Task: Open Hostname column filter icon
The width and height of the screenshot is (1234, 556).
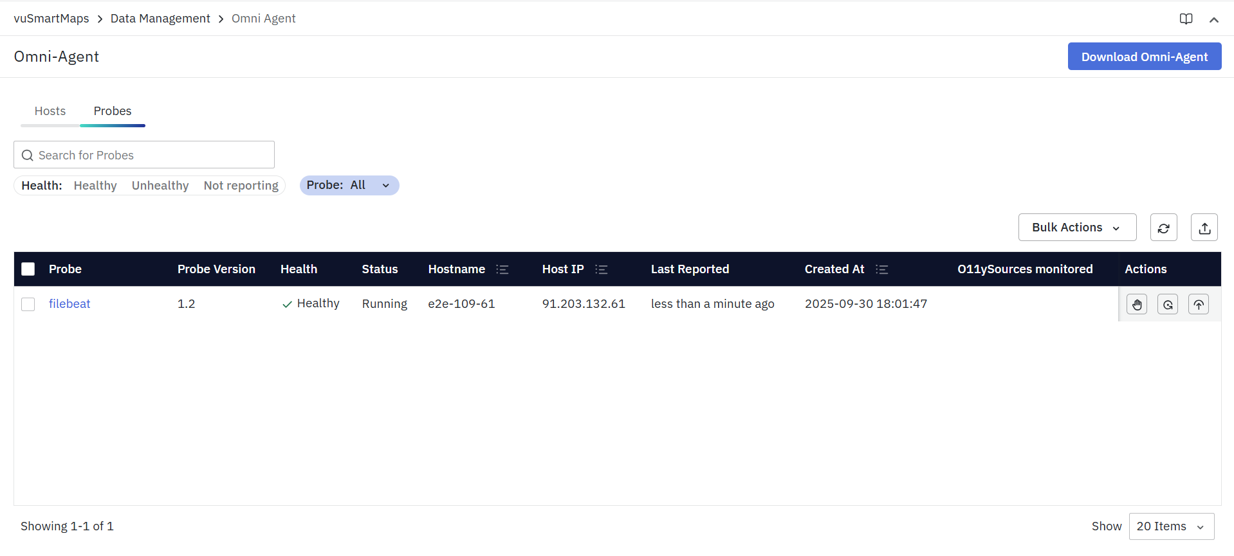Action: (502, 269)
